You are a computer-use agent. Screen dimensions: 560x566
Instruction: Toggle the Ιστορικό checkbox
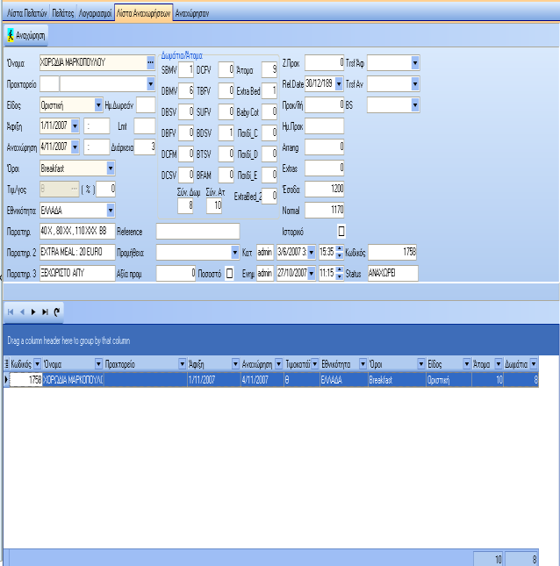click(341, 232)
